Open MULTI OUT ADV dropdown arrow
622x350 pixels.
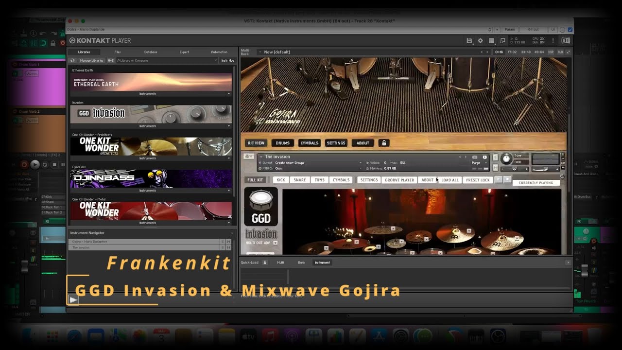(x=275, y=243)
